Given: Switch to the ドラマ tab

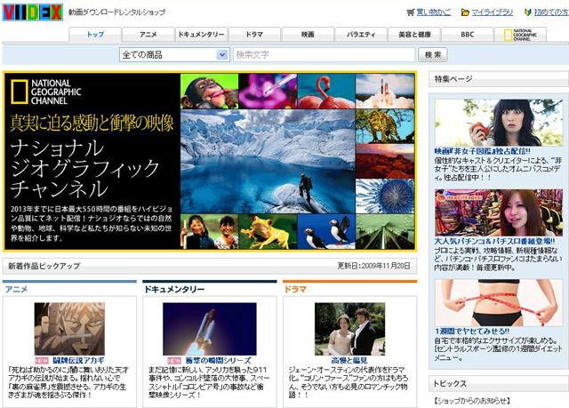Looking at the screenshot, I should tap(254, 35).
